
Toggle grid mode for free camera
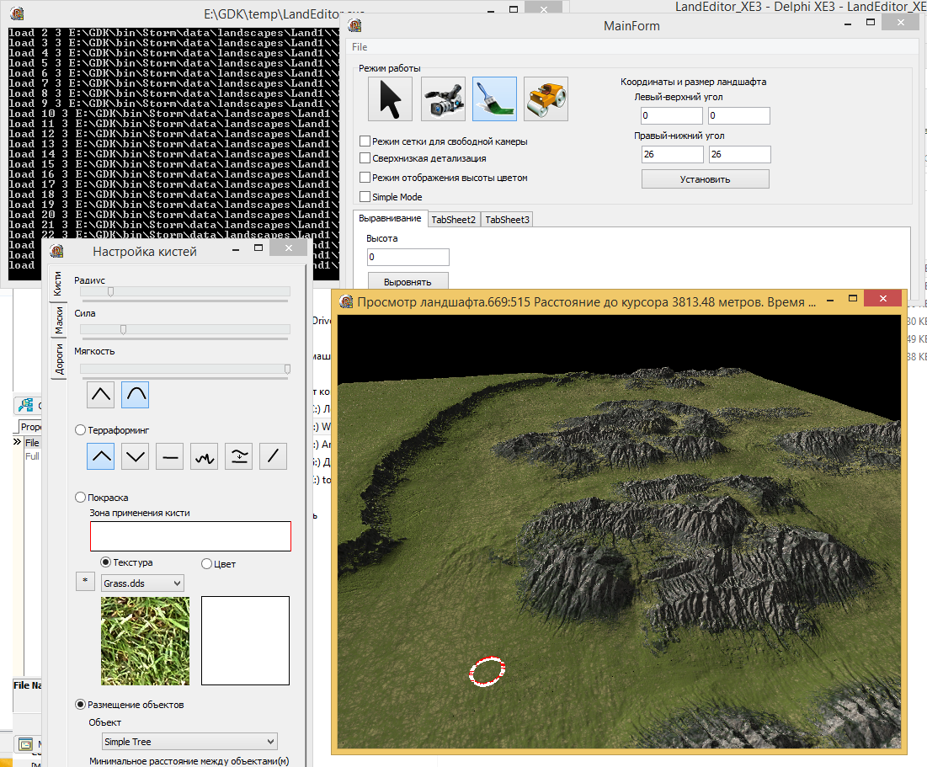click(x=365, y=141)
